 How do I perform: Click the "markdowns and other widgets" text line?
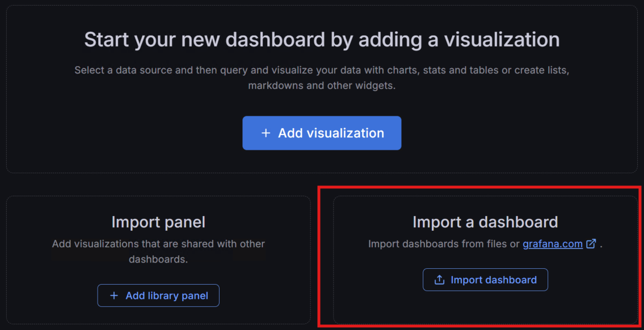coord(322,86)
